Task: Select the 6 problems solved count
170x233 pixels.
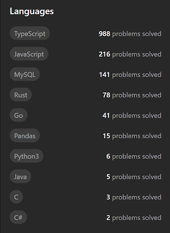Action: (x=134, y=156)
